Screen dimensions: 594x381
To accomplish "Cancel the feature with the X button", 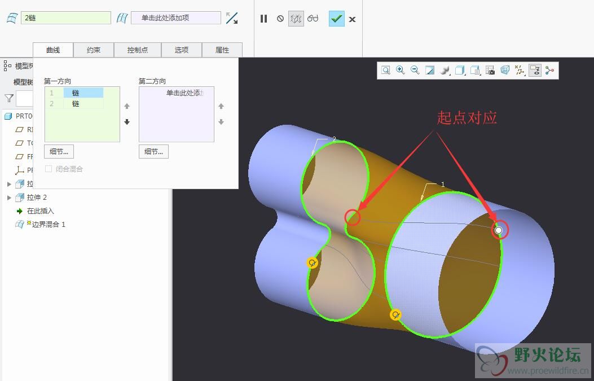I will (353, 19).
